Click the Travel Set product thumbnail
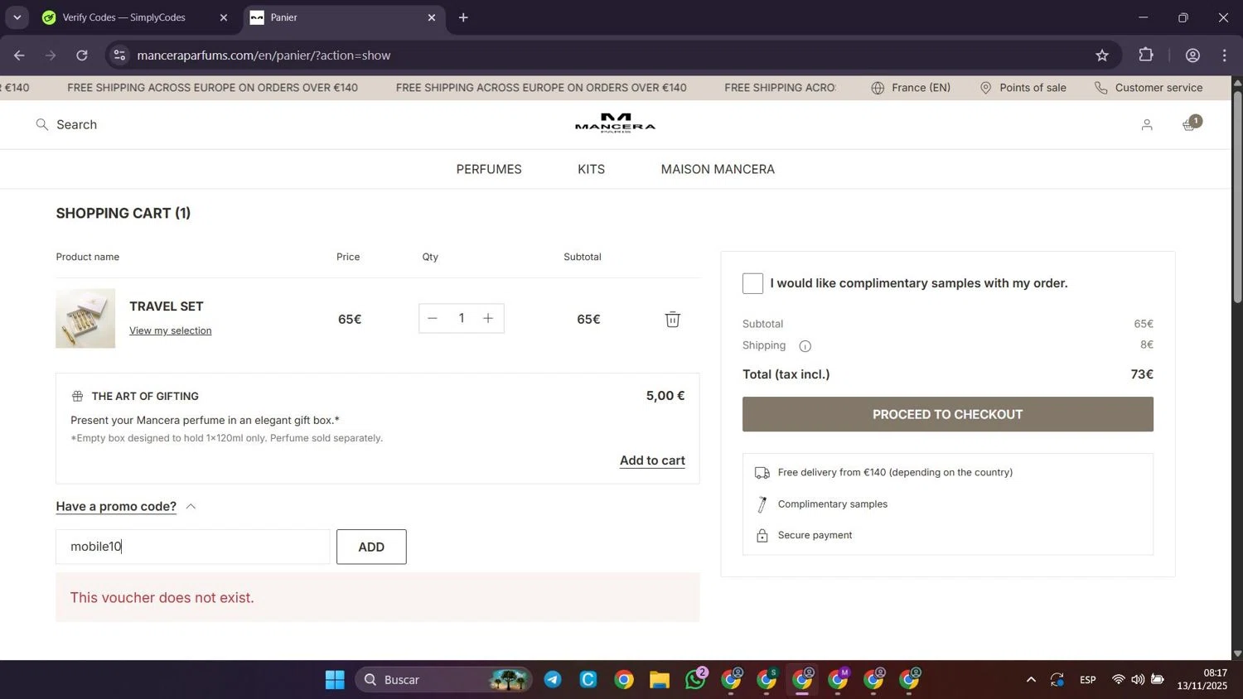Image resolution: width=1243 pixels, height=699 pixels. pyautogui.click(x=85, y=318)
